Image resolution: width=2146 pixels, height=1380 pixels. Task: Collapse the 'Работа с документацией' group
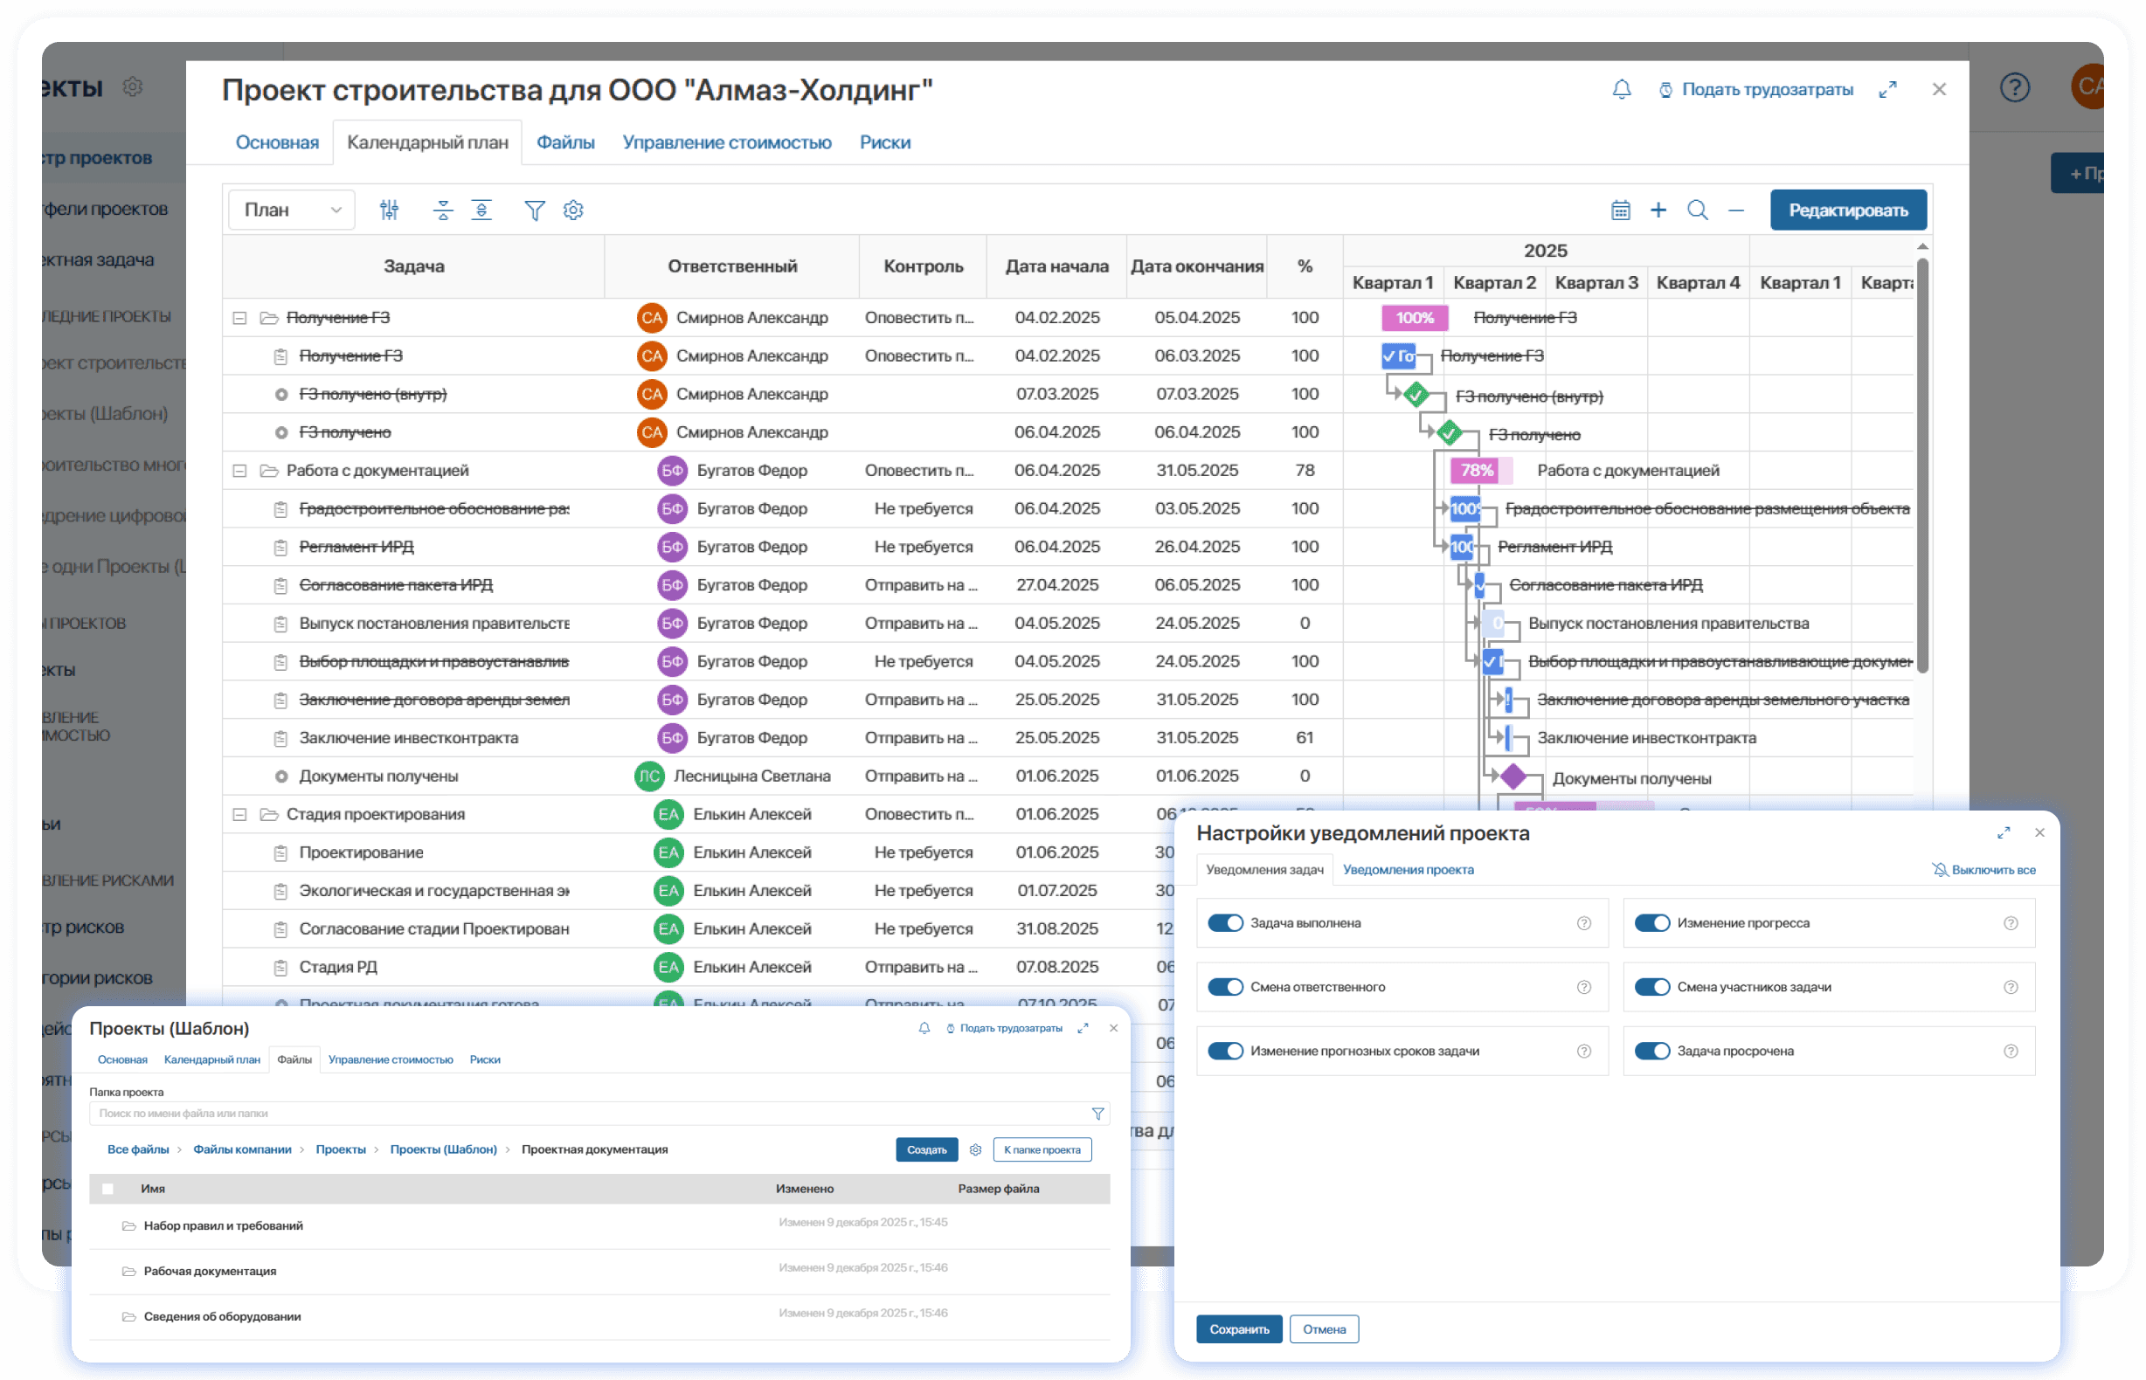[x=239, y=471]
